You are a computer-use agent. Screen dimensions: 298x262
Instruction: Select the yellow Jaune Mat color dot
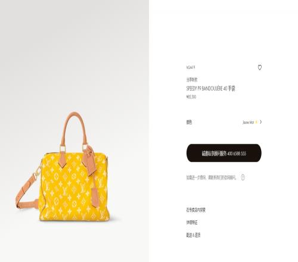(256, 122)
